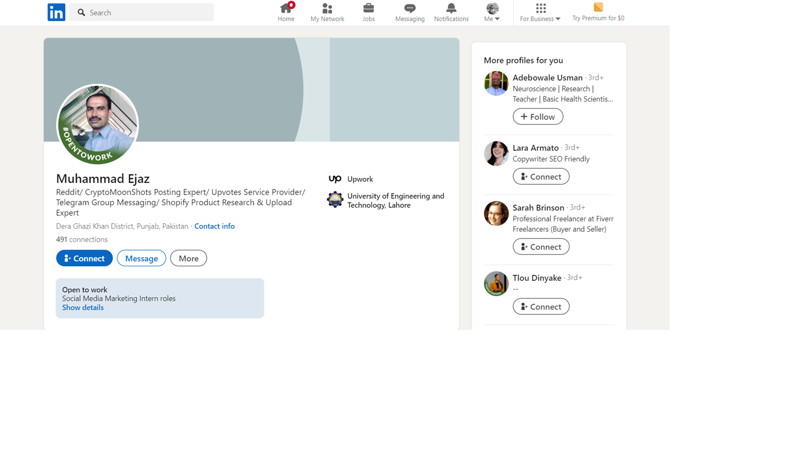
Task: Click Social Media Marketing Intern roles text
Action: (119, 298)
